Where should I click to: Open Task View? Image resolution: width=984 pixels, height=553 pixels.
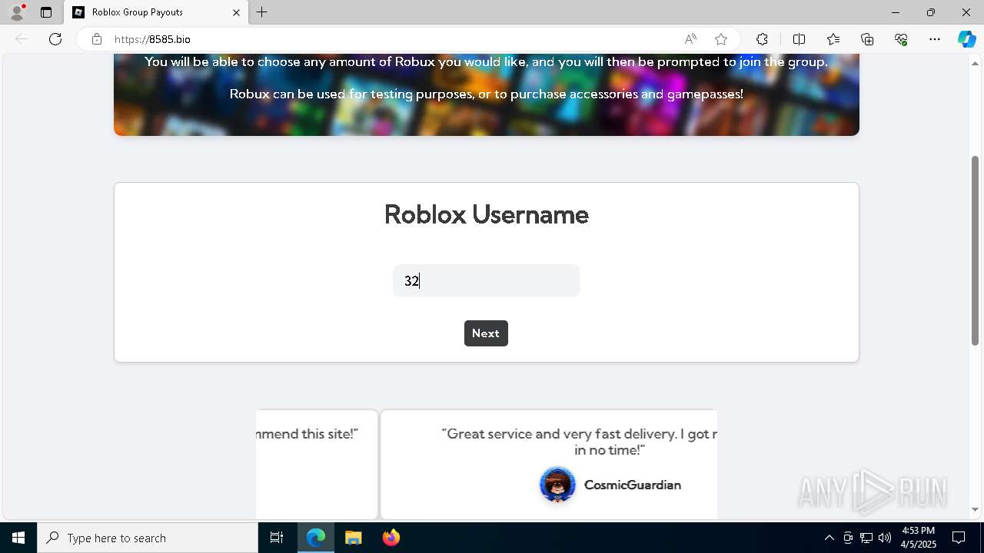tap(277, 538)
